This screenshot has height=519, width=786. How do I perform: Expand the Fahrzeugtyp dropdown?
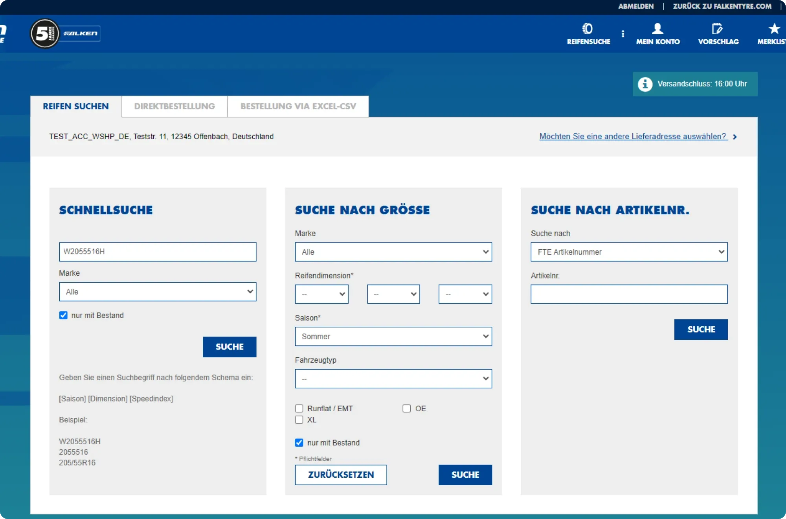click(393, 379)
